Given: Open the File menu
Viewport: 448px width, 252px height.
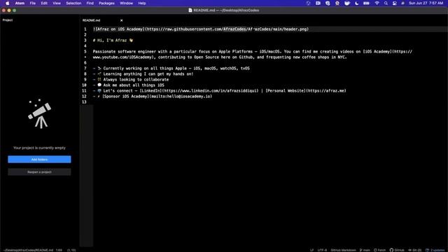Looking at the screenshot, I should click(33, 3).
